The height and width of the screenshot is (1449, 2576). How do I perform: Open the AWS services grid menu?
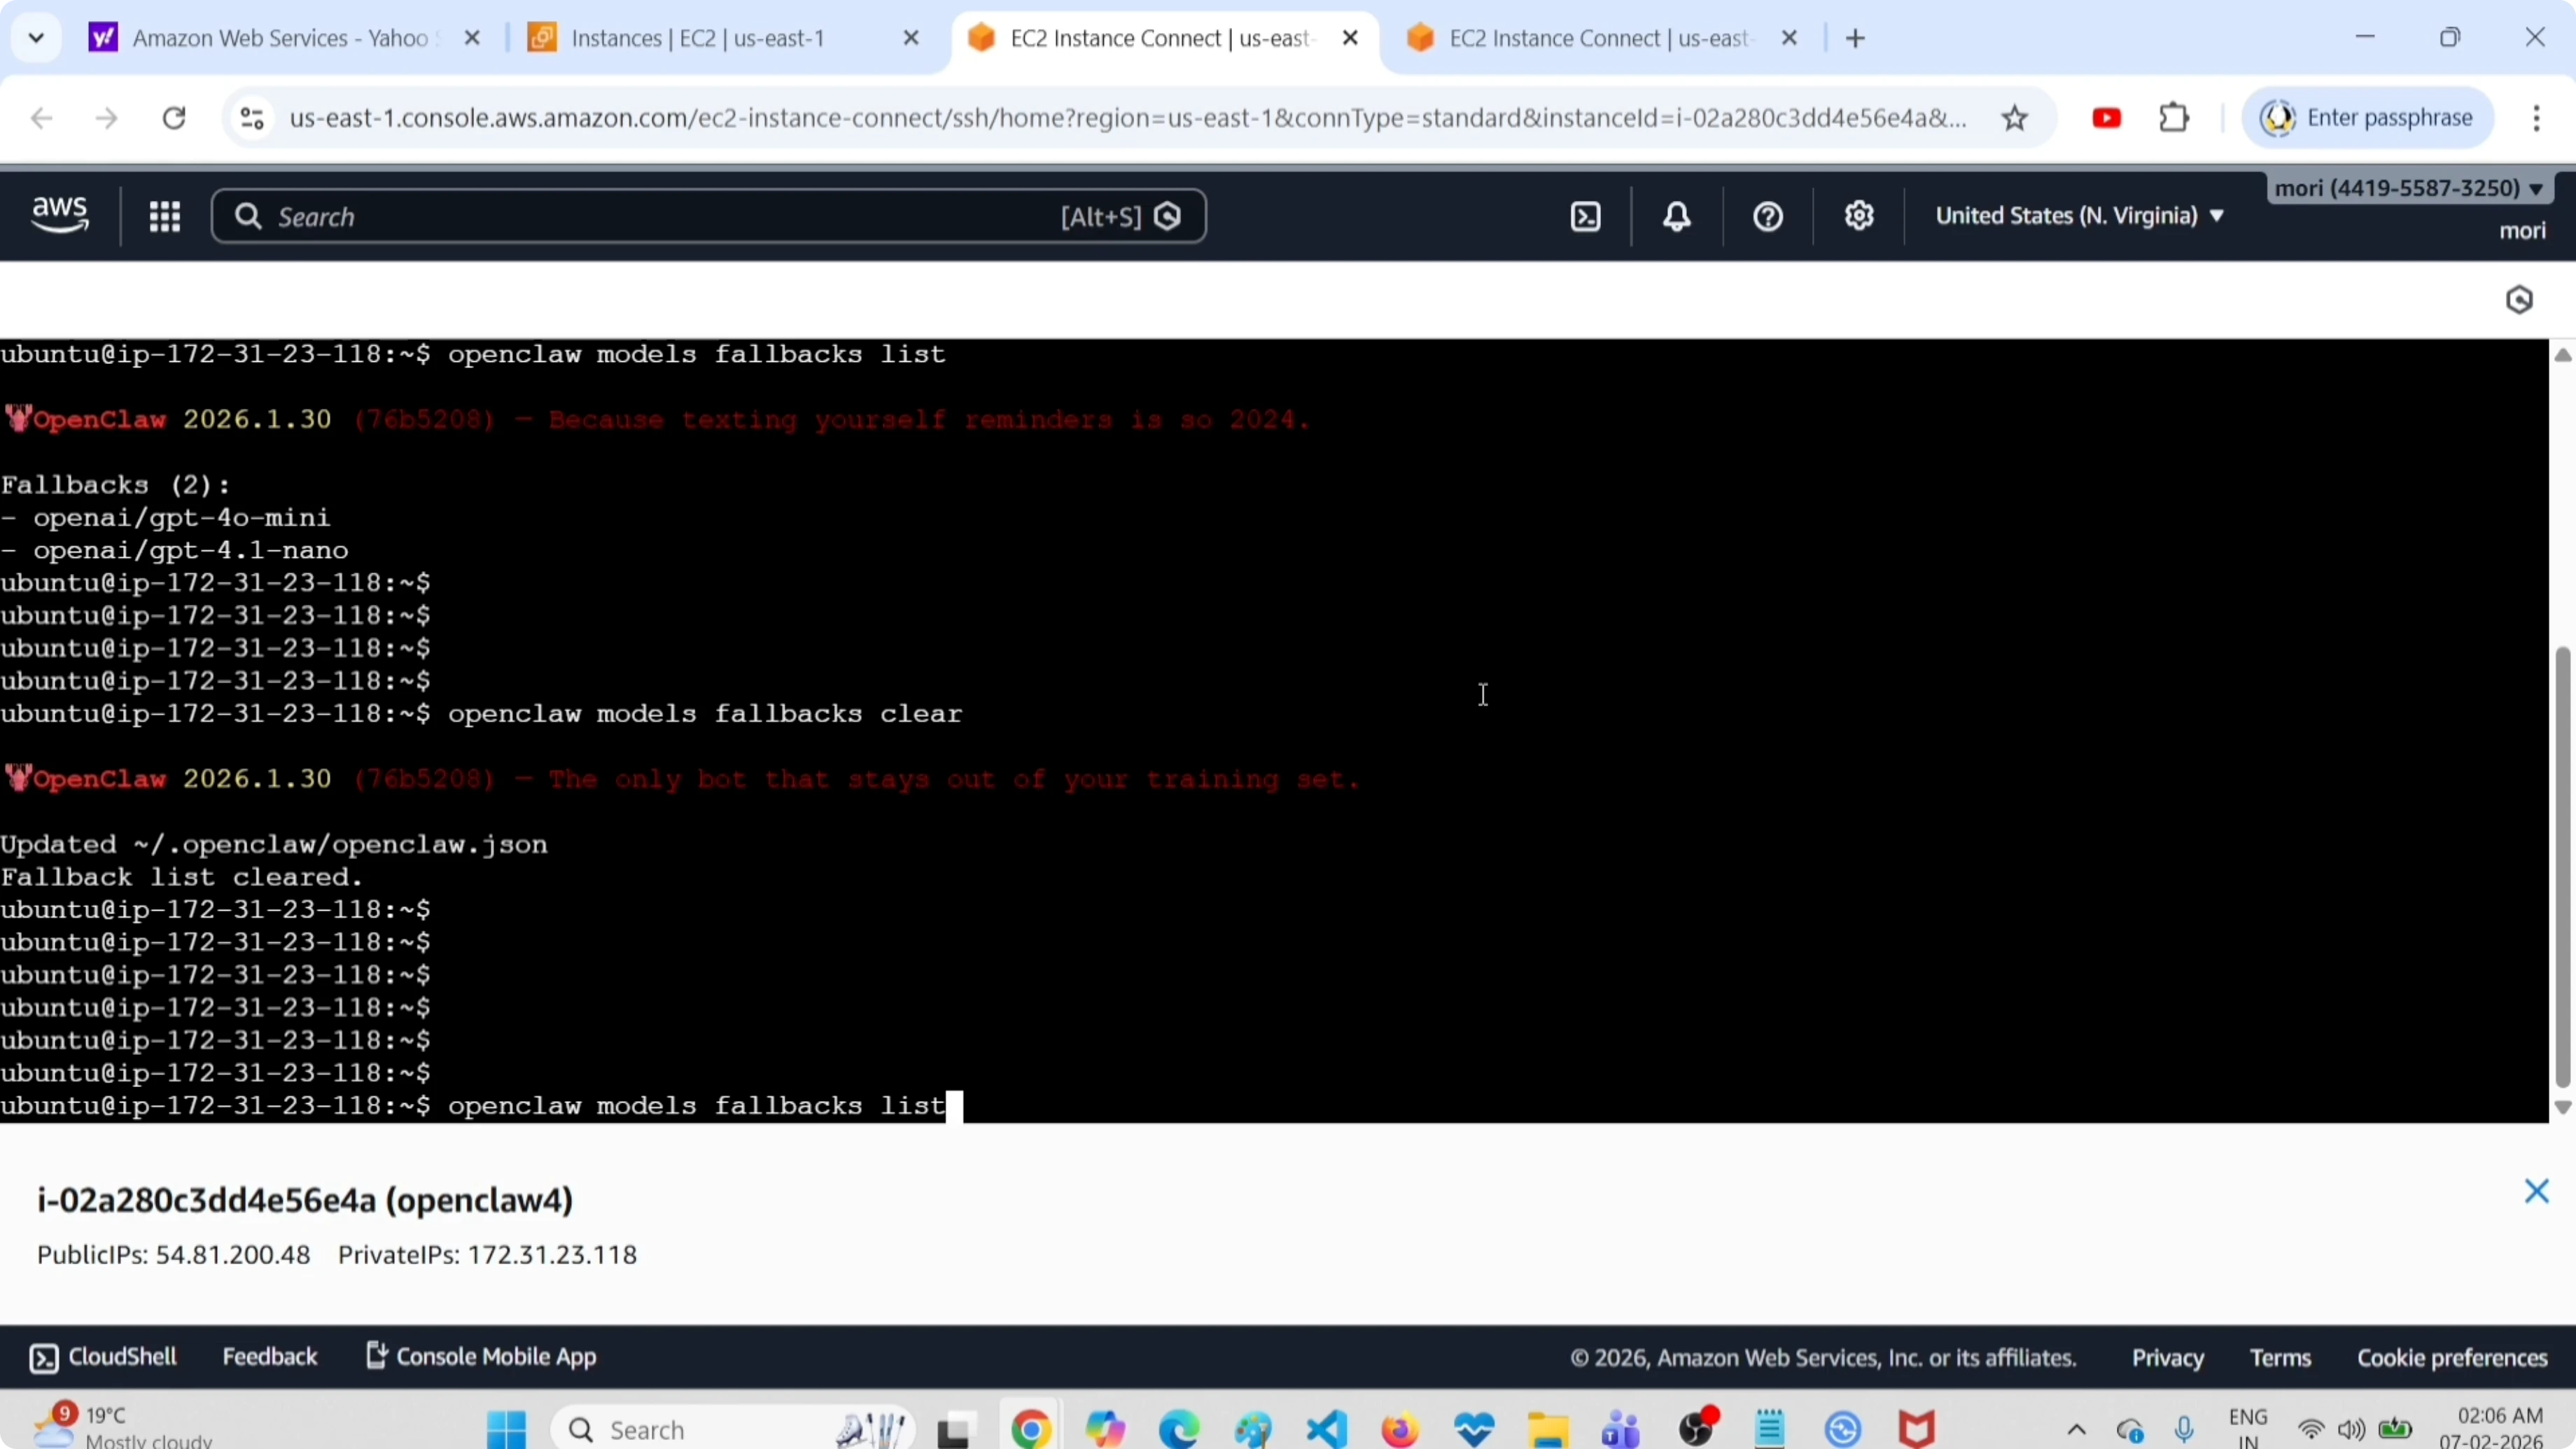165,216
